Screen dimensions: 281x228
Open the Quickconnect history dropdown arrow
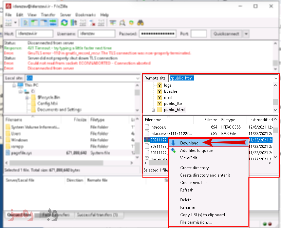[x=246, y=33]
